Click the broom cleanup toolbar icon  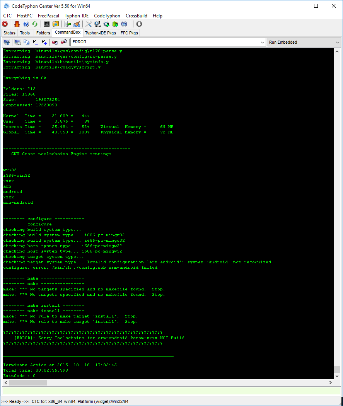point(77,24)
